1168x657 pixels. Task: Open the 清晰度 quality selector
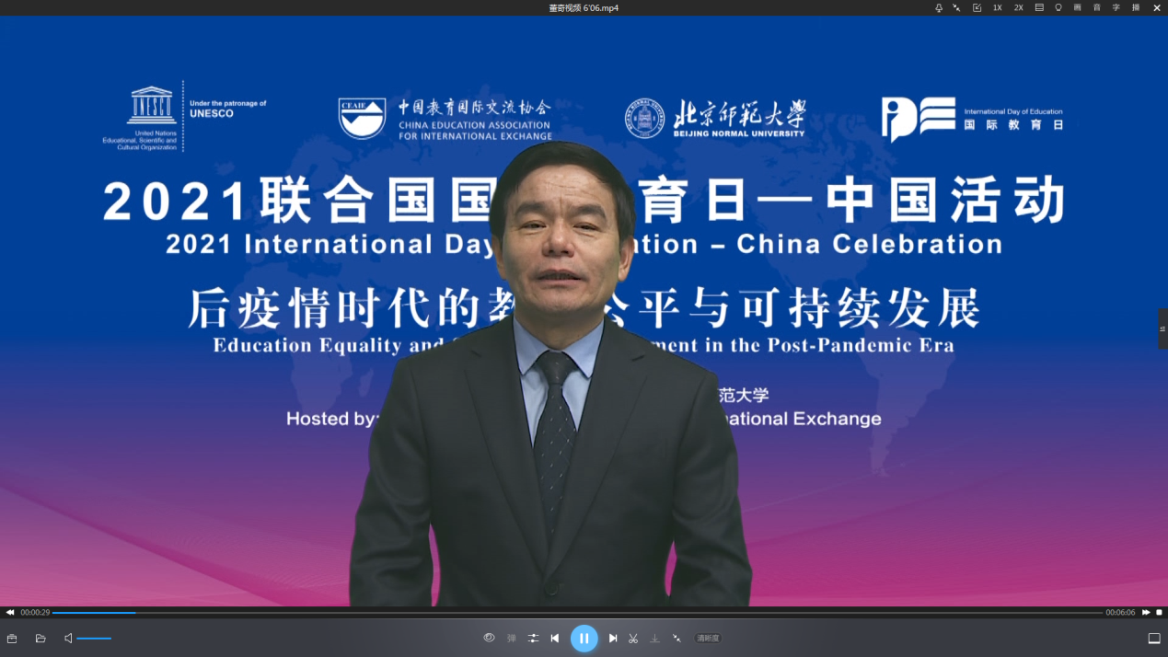[708, 639]
